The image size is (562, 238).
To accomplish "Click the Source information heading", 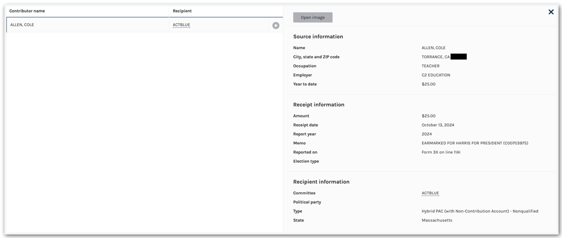I will pyautogui.click(x=318, y=37).
